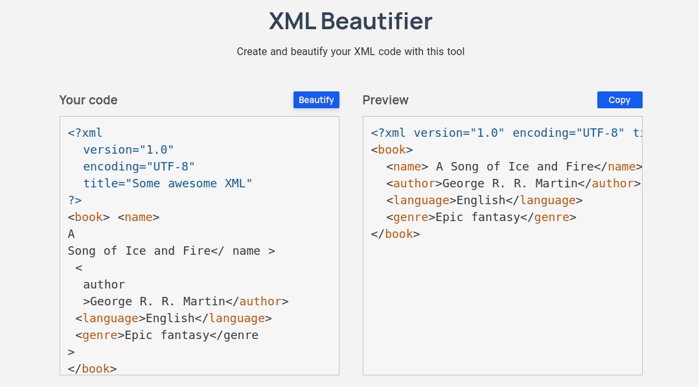Image resolution: width=699 pixels, height=387 pixels.
Task: Select the 'Your code' heading
Action: (x=88, y=100)
